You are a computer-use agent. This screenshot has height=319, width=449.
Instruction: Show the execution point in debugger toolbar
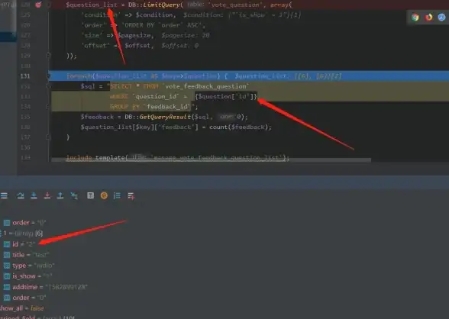[4, 195]
